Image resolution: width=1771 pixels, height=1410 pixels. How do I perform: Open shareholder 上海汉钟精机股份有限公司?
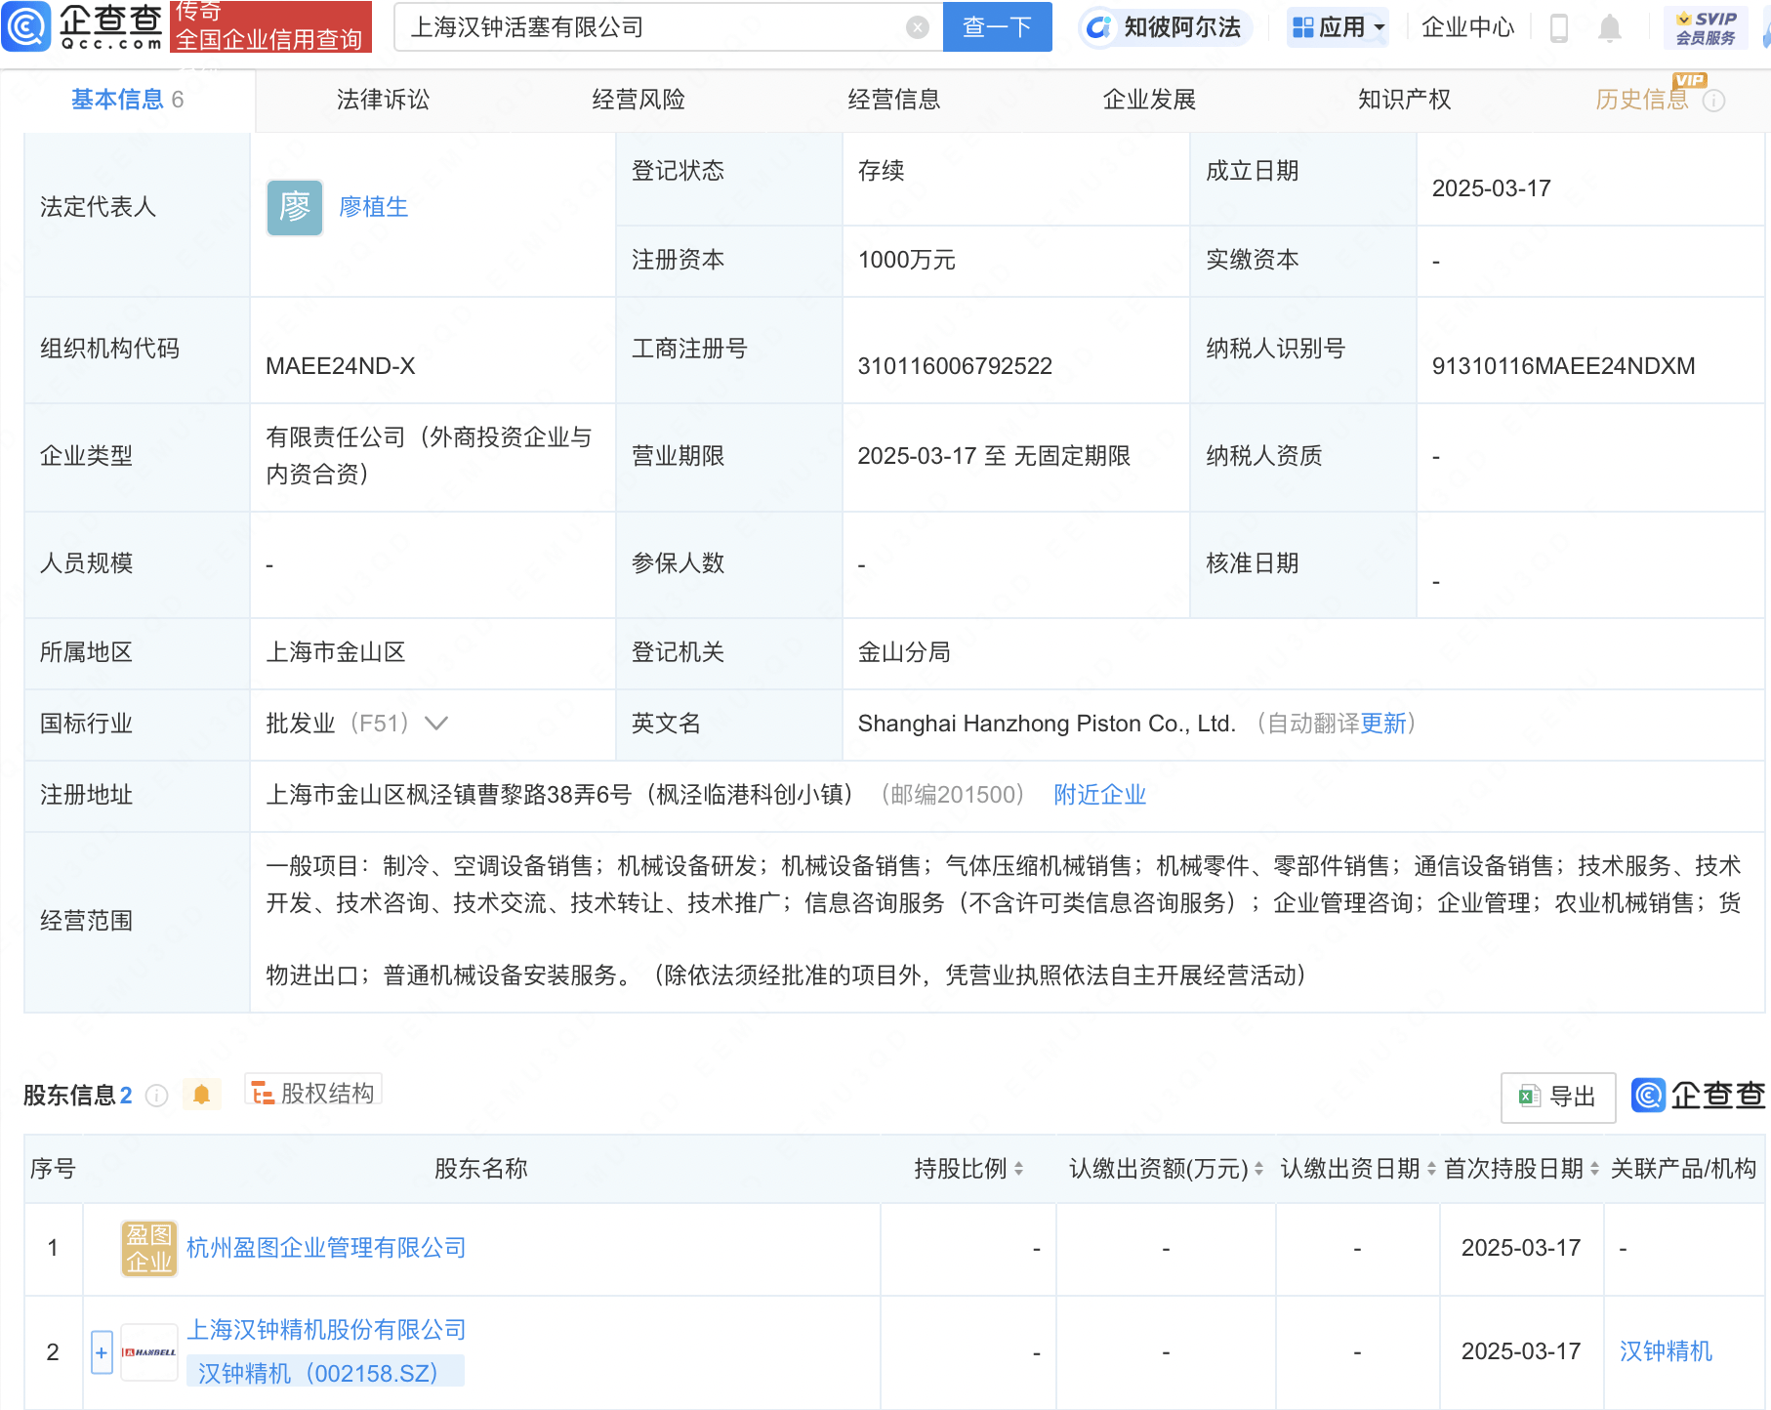click(x=326, y=1330)
